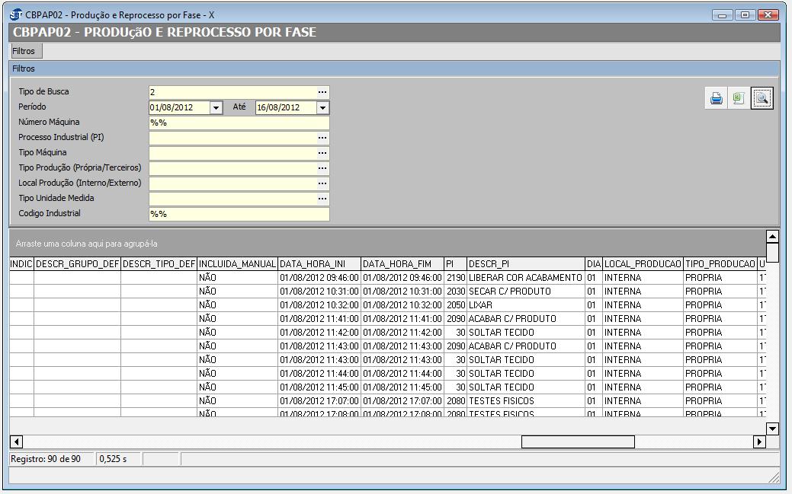Viewport: 792px width, 494px height.
Task: Sort by DATA_HORA_INI column header
Action: (319, 264)
